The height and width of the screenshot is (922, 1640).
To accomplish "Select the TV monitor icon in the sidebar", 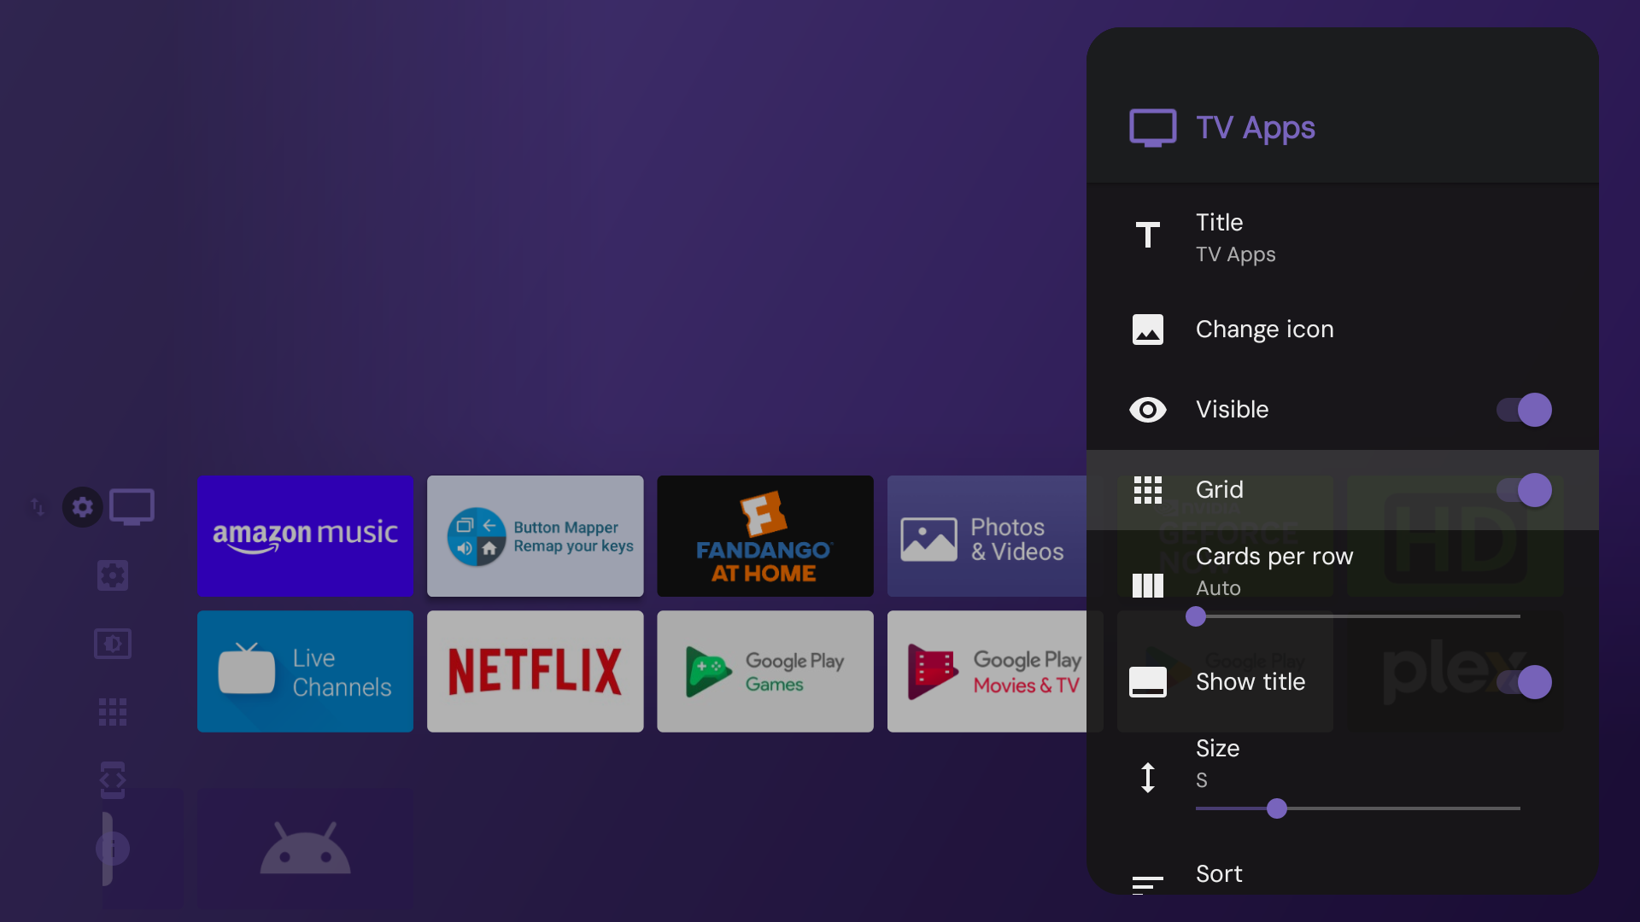I will [x=132, y=507].
